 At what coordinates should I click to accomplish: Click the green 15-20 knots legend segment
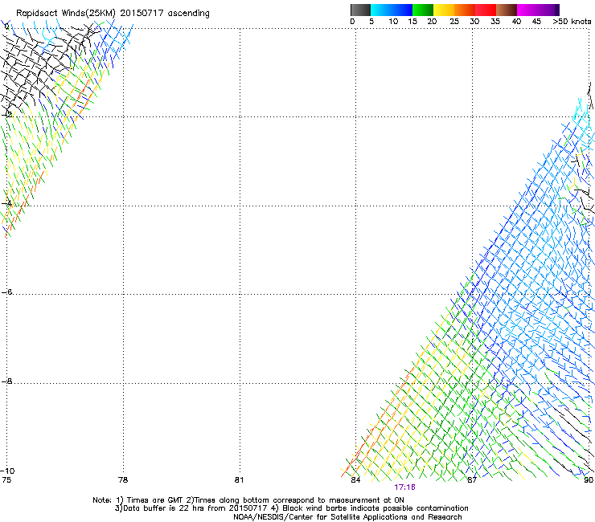423,10
